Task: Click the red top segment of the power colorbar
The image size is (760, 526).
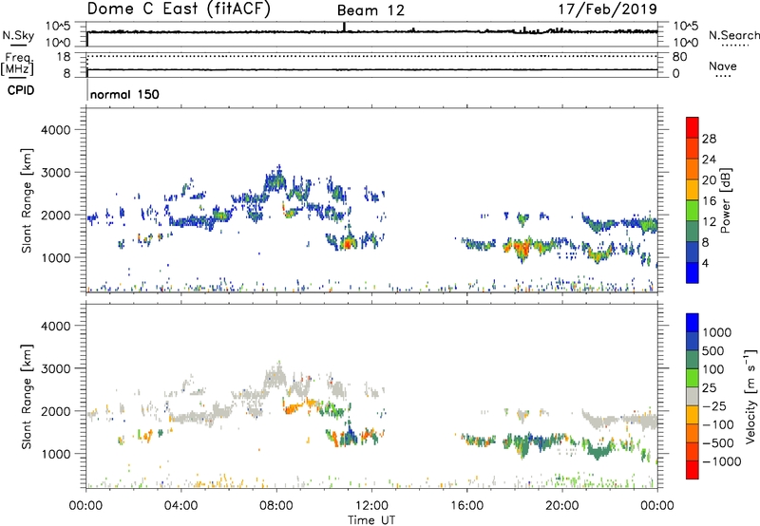Action: pos(693,127)
